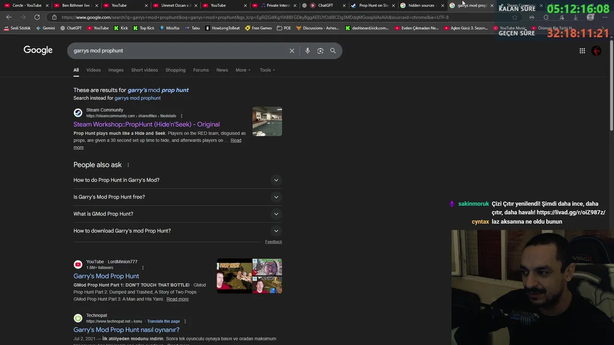
Task: Click Read more under LordMinion777 result
Action: [177, 299]
